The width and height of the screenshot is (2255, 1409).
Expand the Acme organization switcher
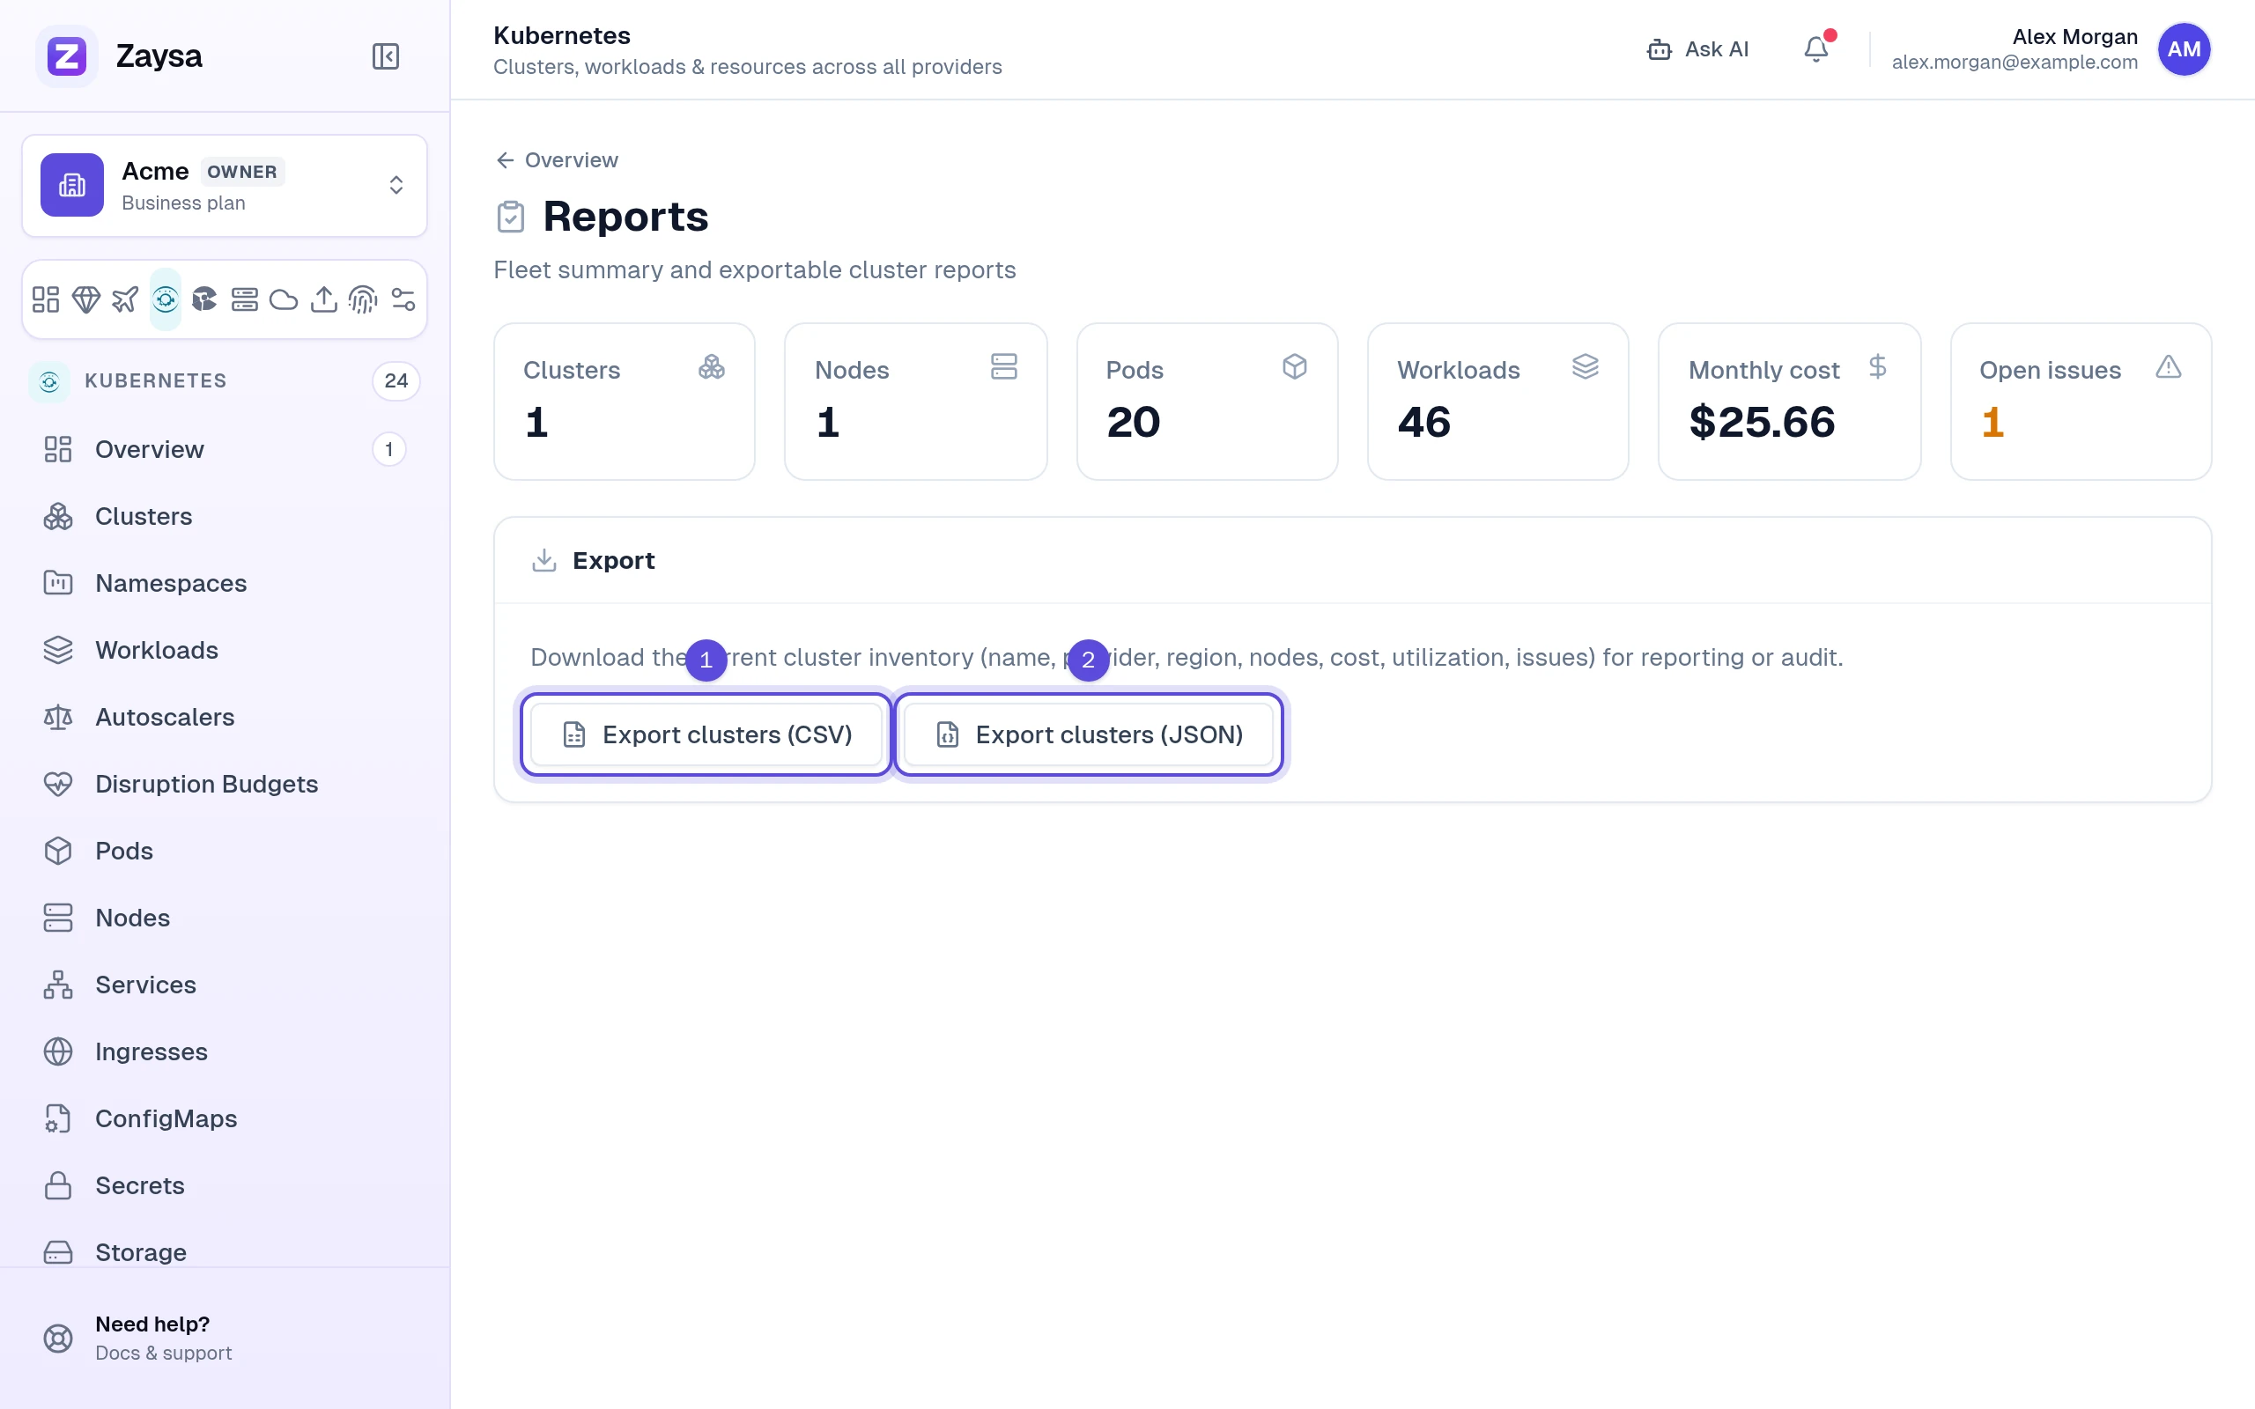pyautogui.click(x=396, y=185)
